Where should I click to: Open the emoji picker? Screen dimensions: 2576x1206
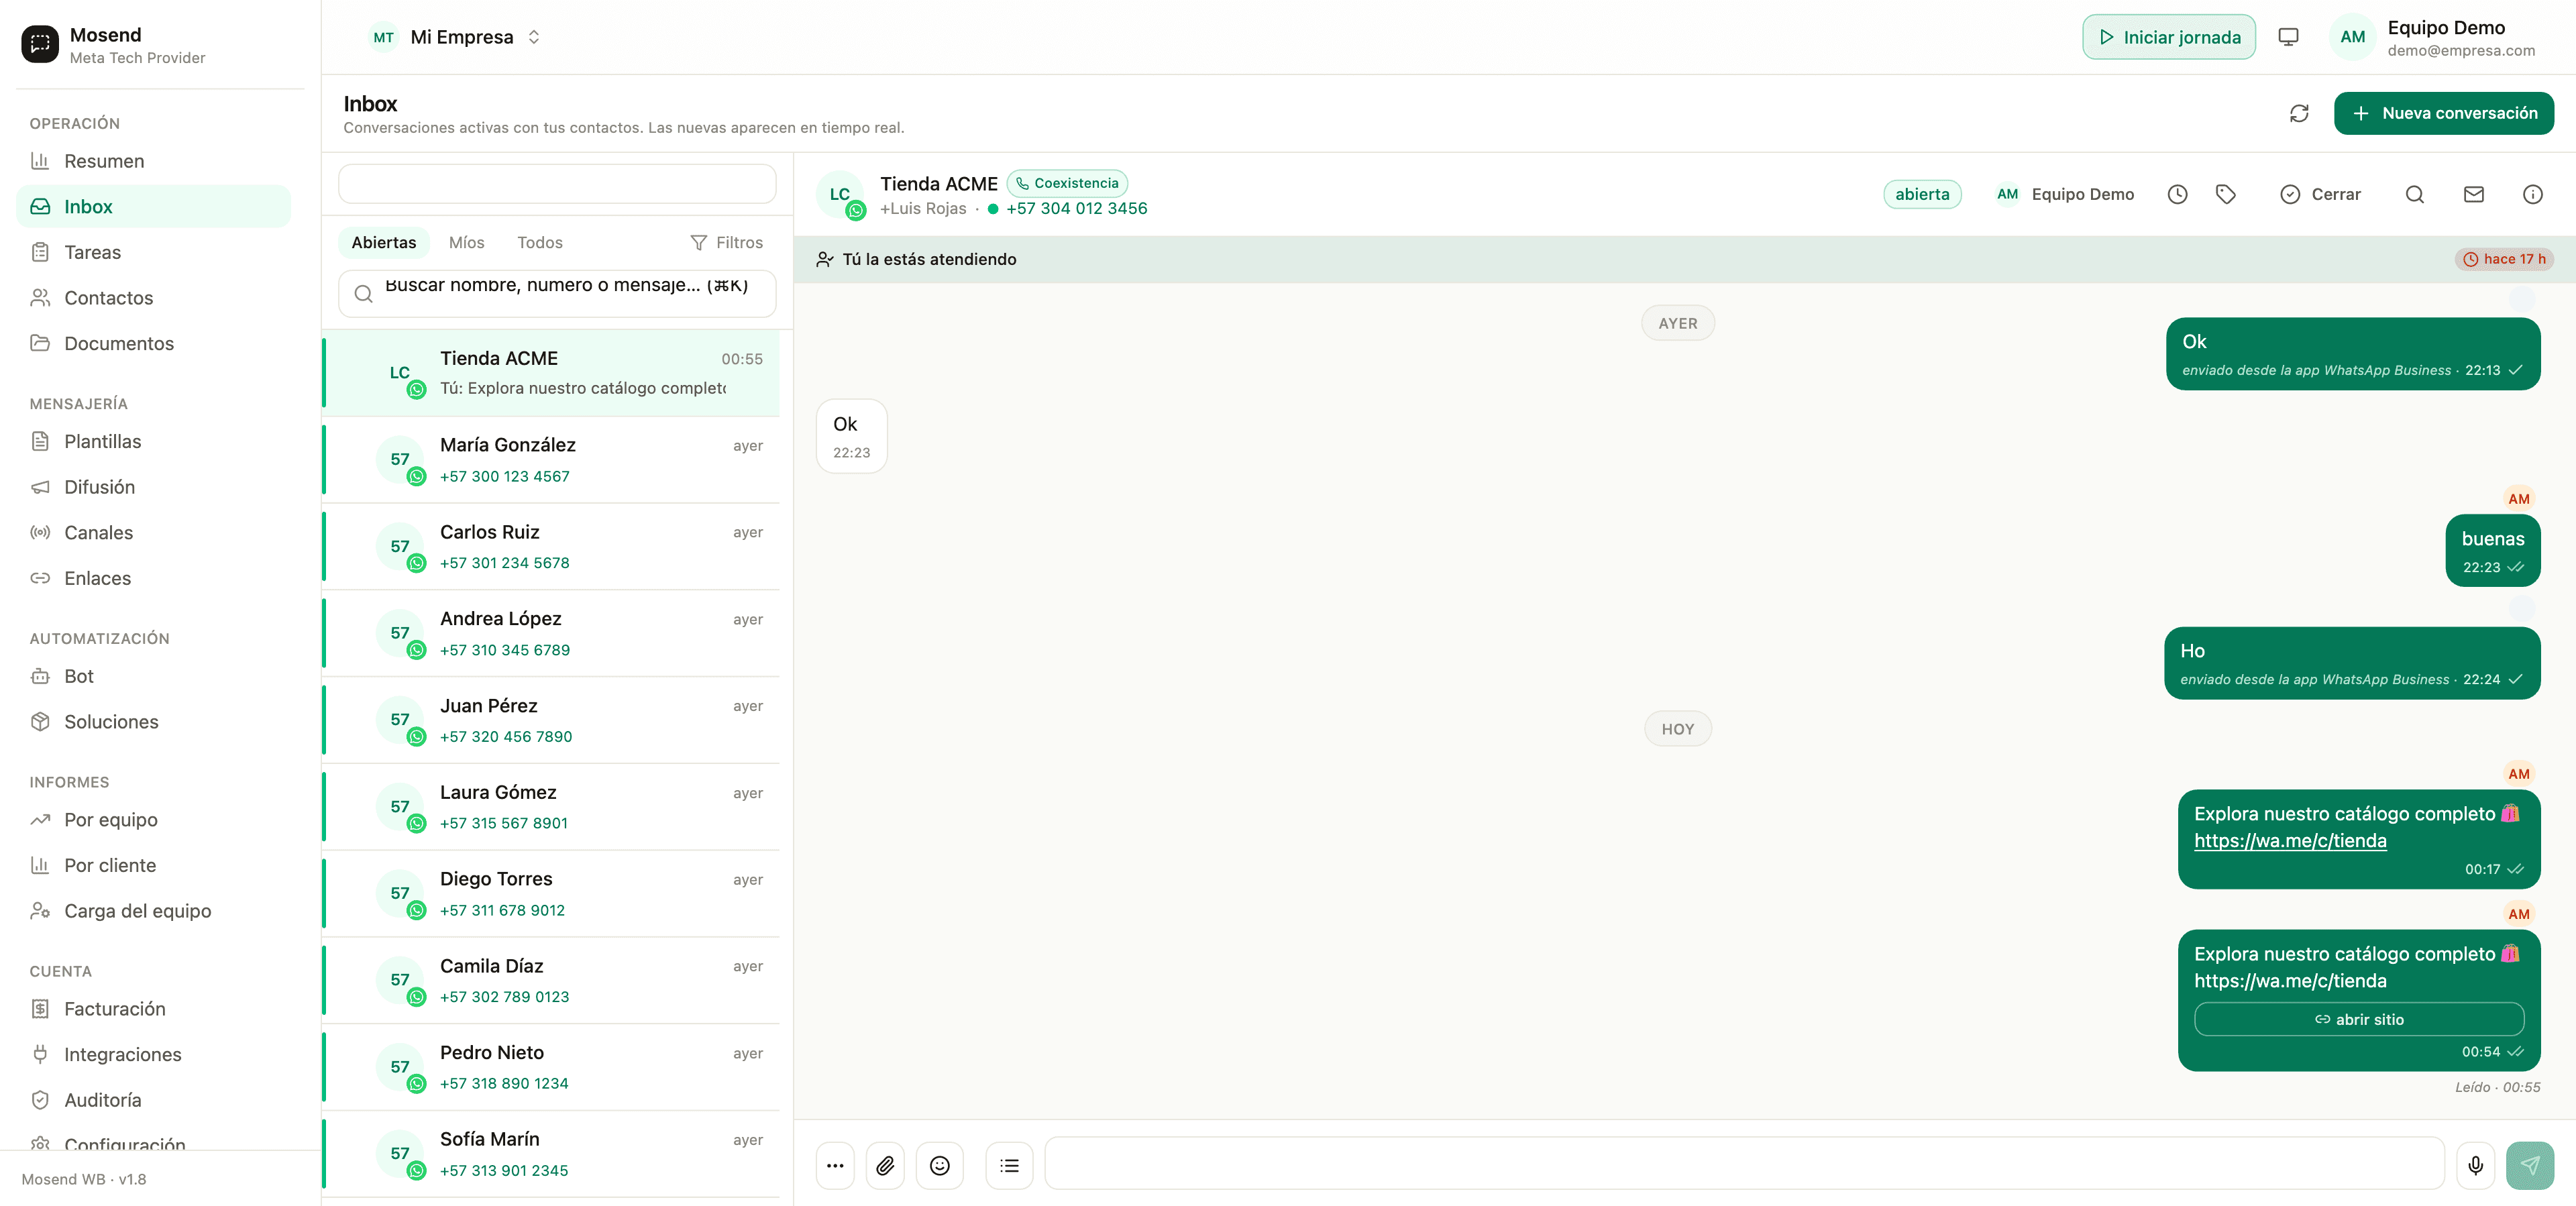(939, 1165)
